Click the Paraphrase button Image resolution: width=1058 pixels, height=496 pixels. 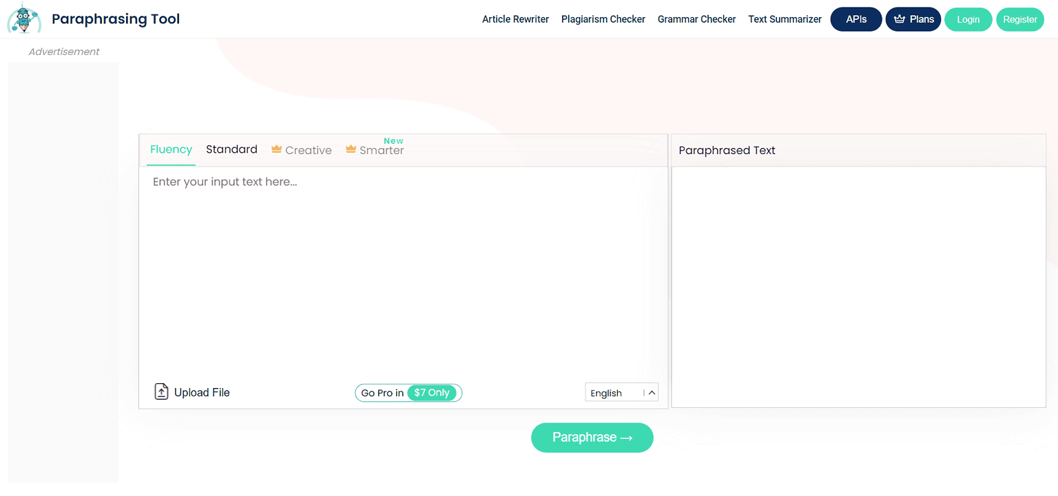pyautogui.click(x=592, y=438)
